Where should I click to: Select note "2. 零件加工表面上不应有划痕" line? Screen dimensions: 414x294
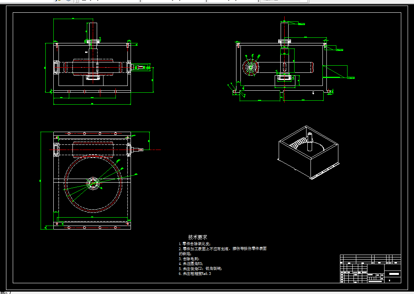[223, 249]
